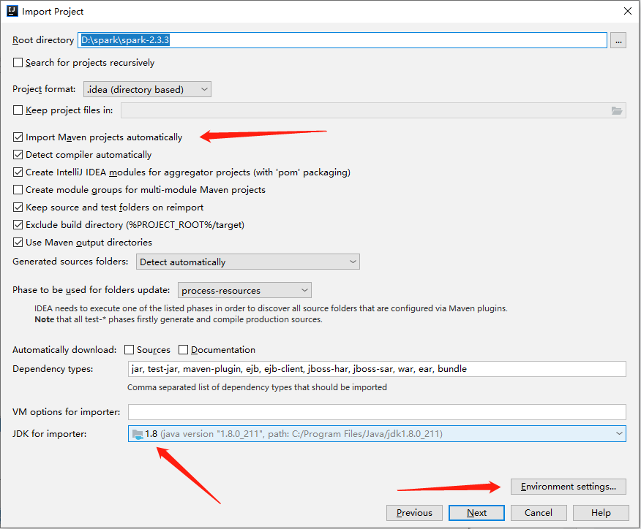This screenshot has height=529, width=641.
Task: Check Sources under Automatically download
Action: 130,349
